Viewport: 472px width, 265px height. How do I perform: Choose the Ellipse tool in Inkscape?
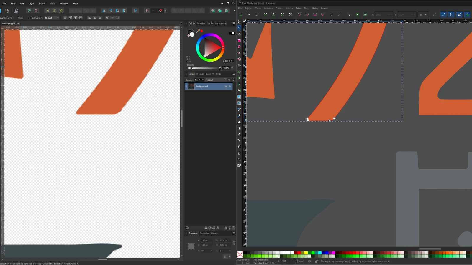tap(239, 47)
